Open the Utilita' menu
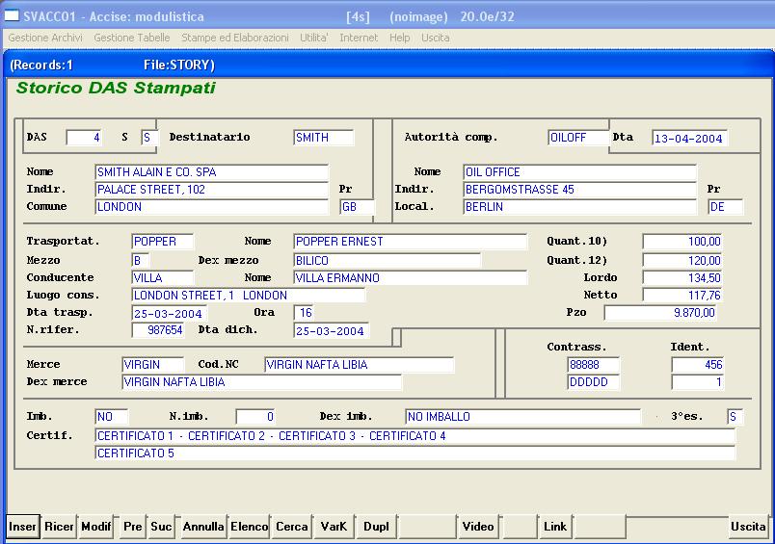775x544 pixels. point(314,38)
